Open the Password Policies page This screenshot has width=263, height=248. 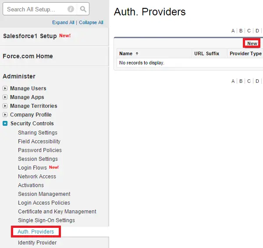click(x=40, y=150)
